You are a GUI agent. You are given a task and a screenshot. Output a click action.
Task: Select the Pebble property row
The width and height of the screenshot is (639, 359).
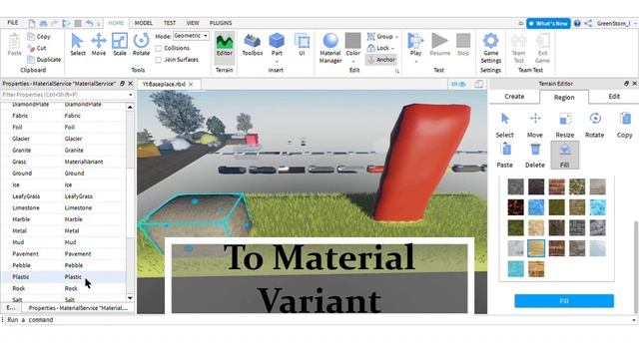pos(63,265)
